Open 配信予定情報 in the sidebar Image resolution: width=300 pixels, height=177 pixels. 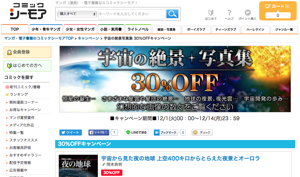20,163
